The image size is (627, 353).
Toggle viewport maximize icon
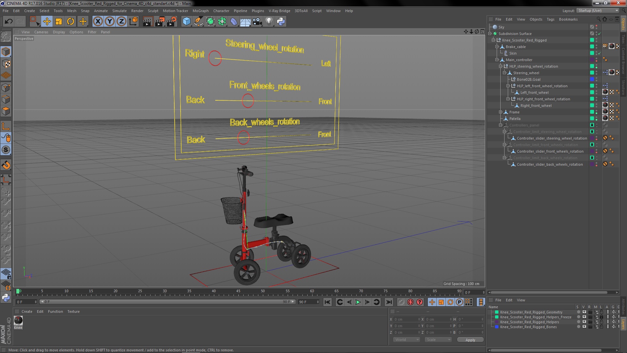[482, 32]
